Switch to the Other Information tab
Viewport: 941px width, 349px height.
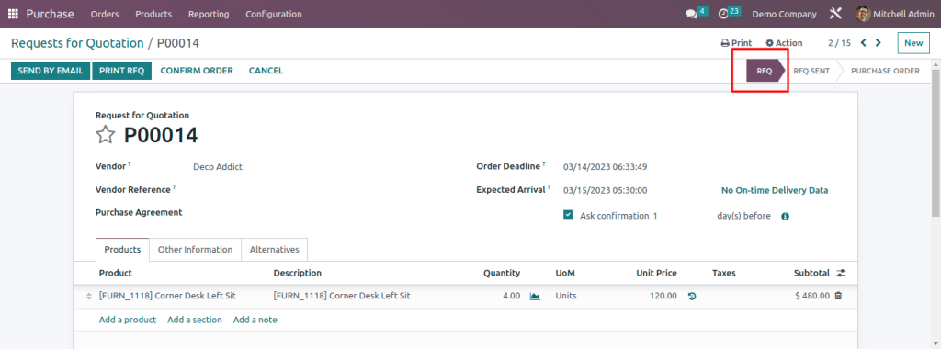195,250
